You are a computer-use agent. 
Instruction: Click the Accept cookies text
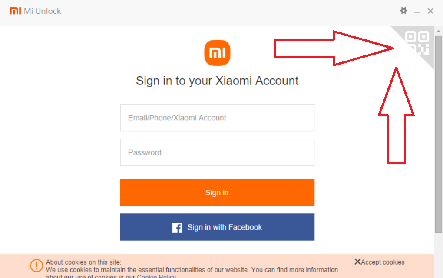[383, 262]
